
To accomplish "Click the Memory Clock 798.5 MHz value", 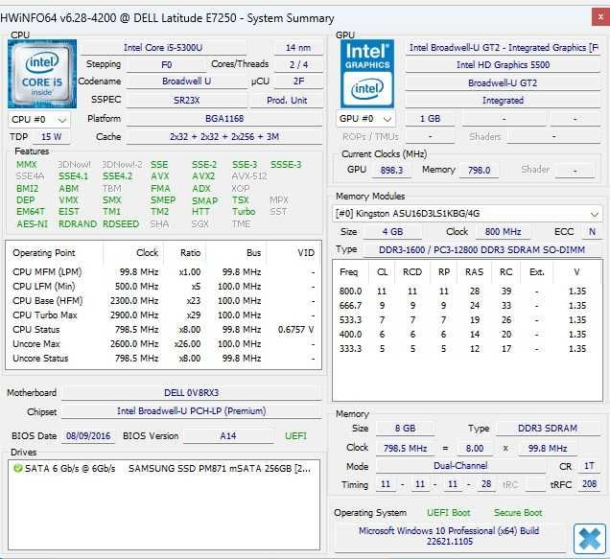I will coord(405,449).
